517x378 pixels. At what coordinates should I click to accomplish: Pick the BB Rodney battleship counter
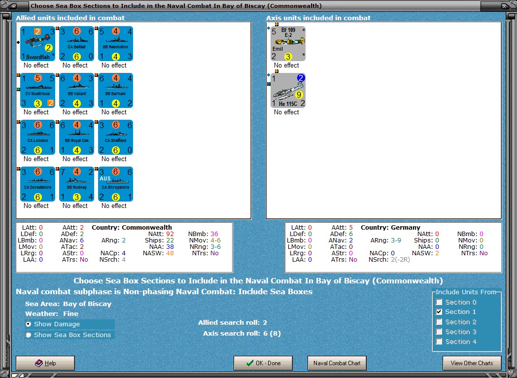click(76, 184)
